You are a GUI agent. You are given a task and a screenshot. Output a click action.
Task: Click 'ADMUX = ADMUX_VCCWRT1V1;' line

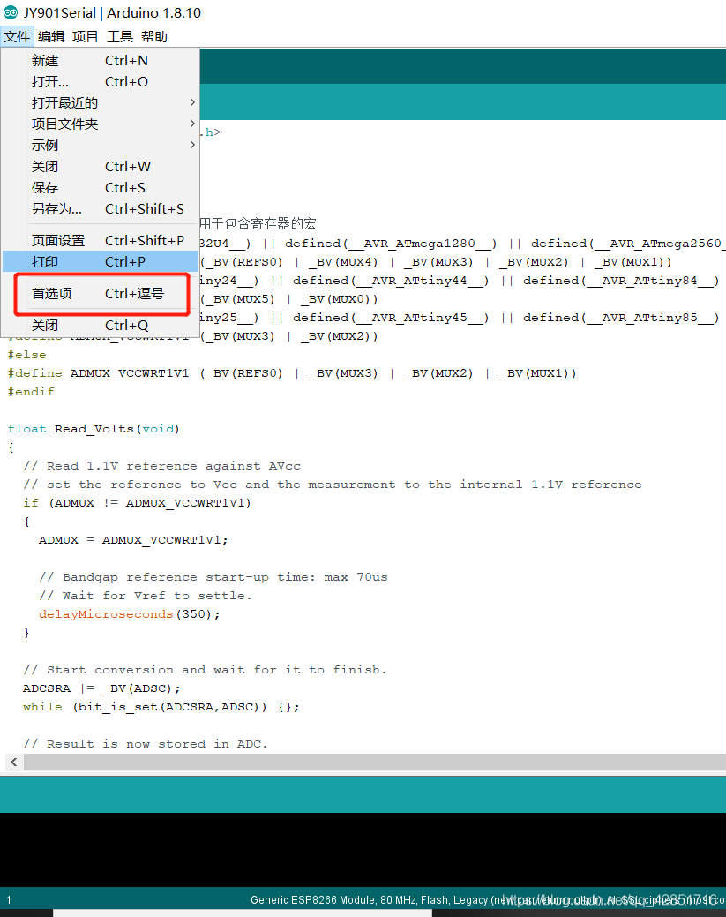point(133,540)
